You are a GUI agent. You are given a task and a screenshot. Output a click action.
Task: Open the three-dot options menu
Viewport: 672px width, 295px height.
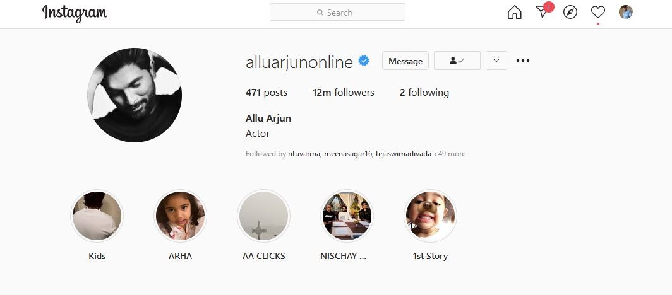(x=522, y=61)
